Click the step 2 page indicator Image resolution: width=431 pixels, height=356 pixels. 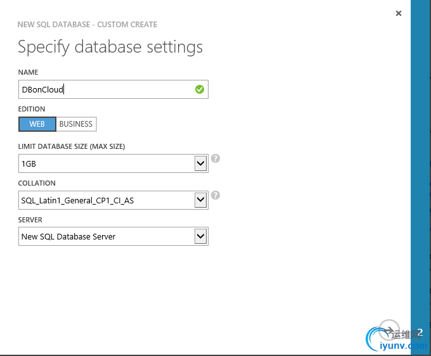(x=420, y=333)
